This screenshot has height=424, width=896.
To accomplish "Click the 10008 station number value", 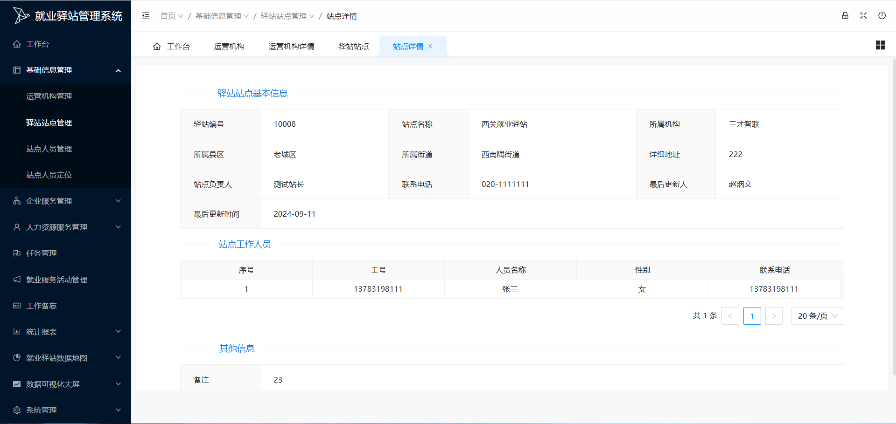I will click(x=285, y=124).
